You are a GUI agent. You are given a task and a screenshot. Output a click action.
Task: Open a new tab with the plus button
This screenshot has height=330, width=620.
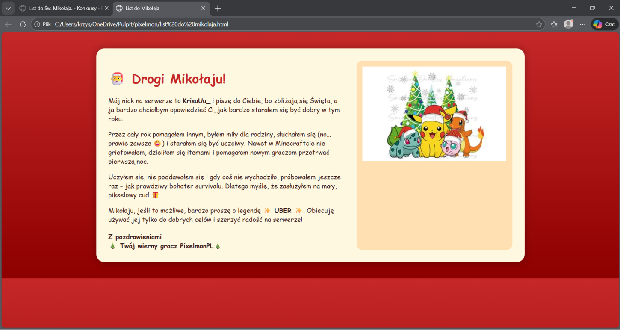(218, 8)
